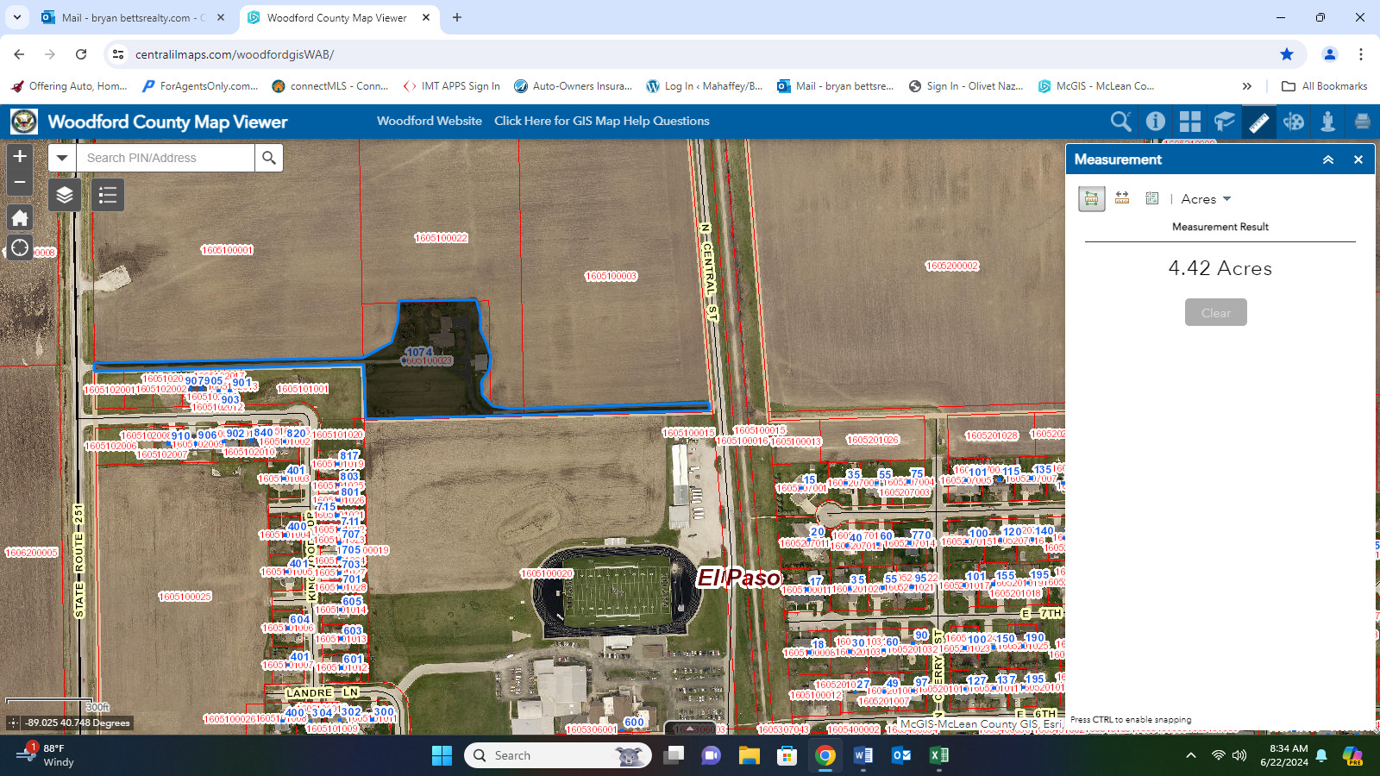
Task: Open the info widget in header
Action: point(1156,122)
